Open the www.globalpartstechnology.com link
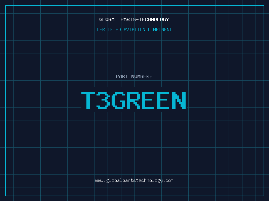 click(134, 181)
